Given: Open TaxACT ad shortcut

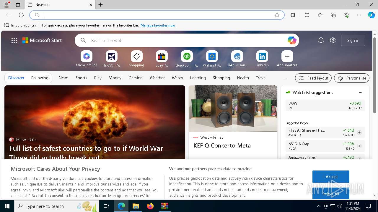Looking at the screenshot, I should (x=112, y=59).
